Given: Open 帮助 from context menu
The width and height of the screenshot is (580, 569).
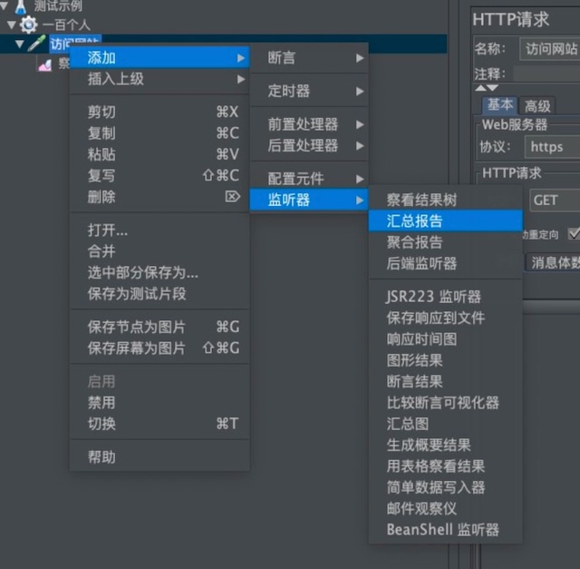Looking at the screenshot, I should 159,456.
